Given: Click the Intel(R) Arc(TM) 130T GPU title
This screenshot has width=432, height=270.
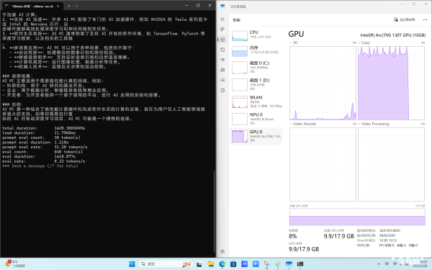Looking at the screenshot, I should (x=393, y=35).
